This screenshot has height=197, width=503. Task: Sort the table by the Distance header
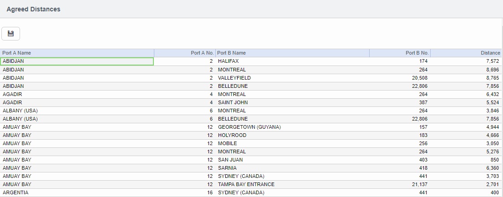[466, 53]
